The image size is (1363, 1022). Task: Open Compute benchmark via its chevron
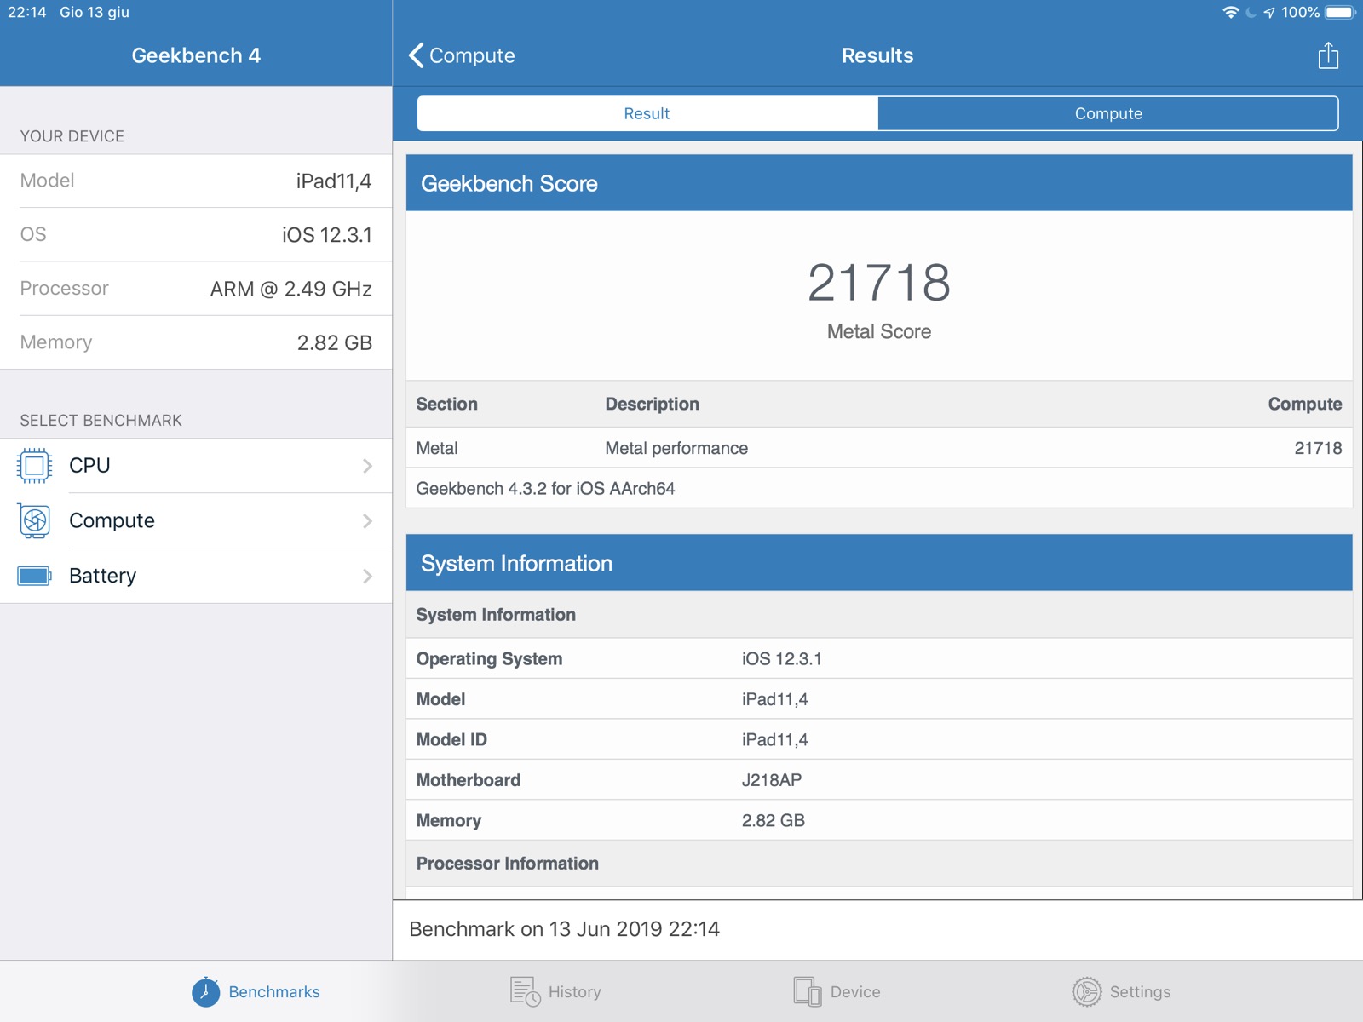tap(367, 521)
